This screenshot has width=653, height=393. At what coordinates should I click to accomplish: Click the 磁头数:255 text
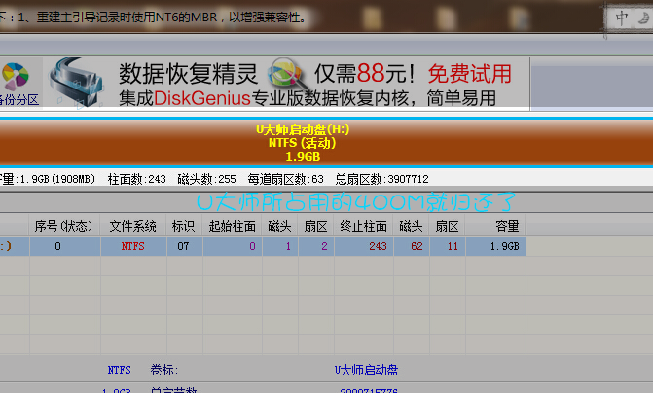[x=206, y=179]
